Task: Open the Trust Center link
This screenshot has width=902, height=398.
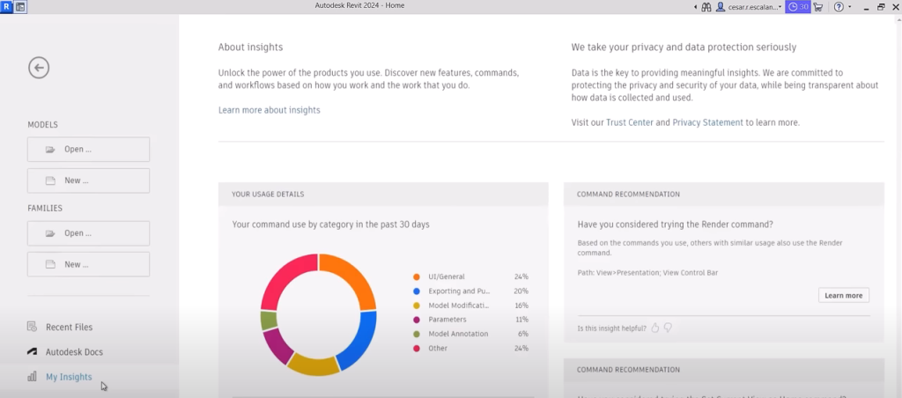Action: click(629, 122)
